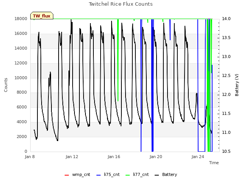This screenshot has width=242, height=182.
Task: Click the Jan 24 x-axis label
Action: [198, 157]
